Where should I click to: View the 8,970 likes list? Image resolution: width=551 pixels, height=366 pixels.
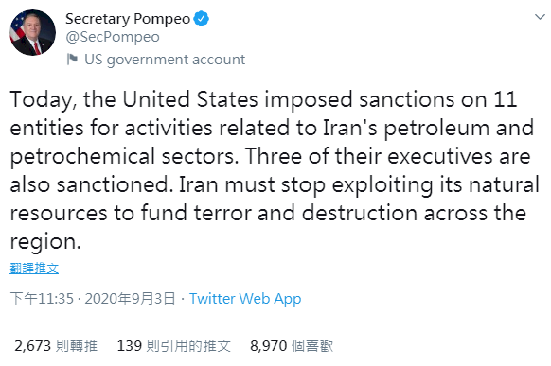click(292, 346)
